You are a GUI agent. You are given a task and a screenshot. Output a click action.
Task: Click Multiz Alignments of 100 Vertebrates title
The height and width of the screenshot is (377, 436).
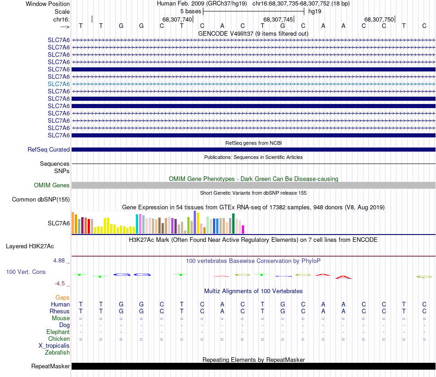253,291
